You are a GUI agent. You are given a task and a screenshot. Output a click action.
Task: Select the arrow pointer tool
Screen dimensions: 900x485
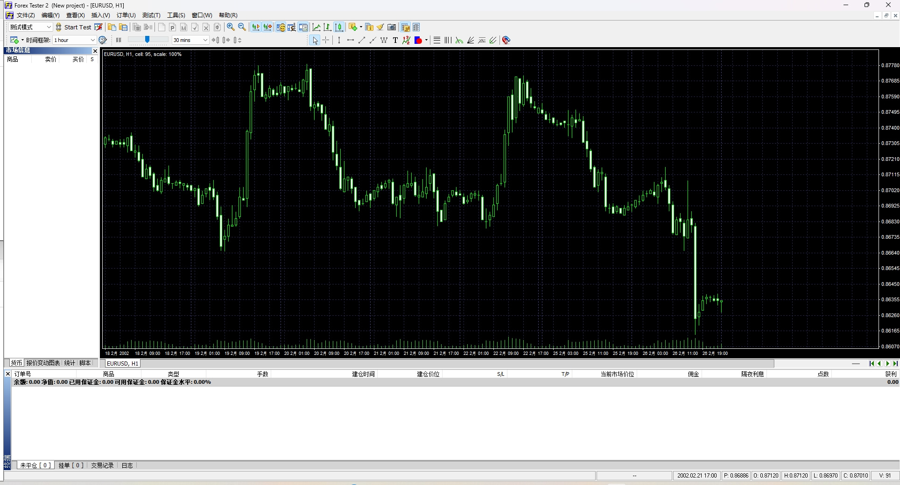[315, 40]
